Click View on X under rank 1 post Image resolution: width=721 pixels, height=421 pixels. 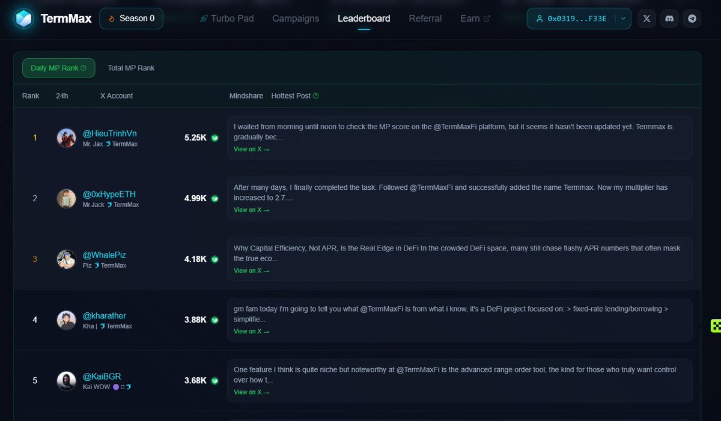[251, 149]
